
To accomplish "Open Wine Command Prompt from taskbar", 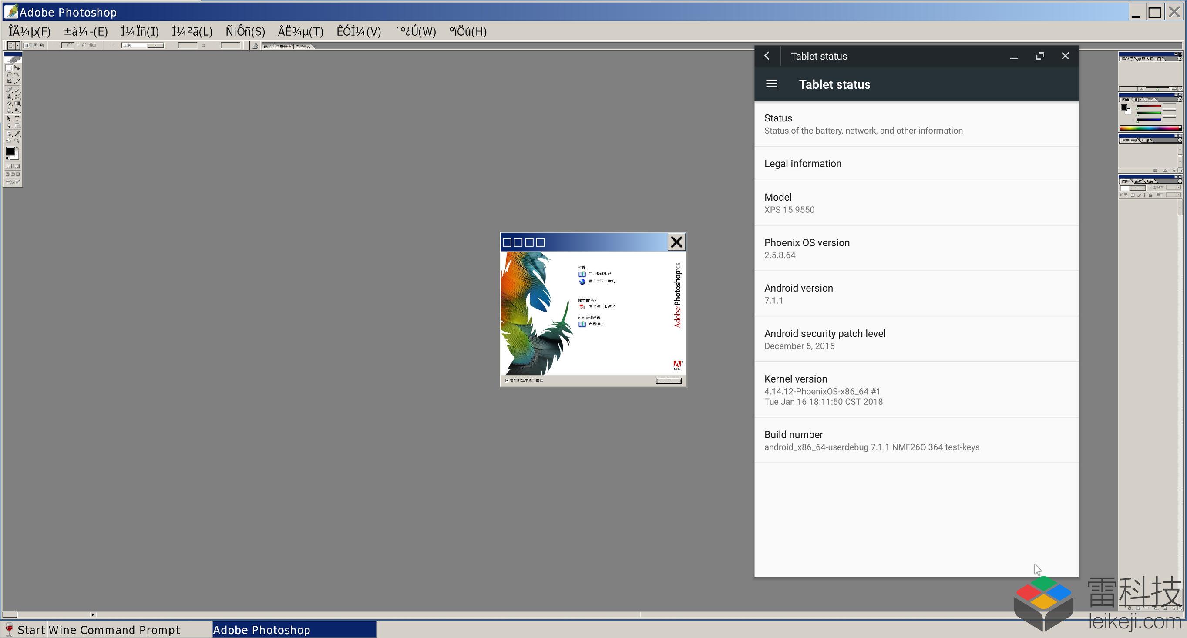I will [114, 630].
